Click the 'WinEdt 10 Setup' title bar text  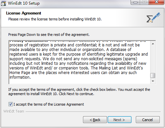click(x=24, y=3)
